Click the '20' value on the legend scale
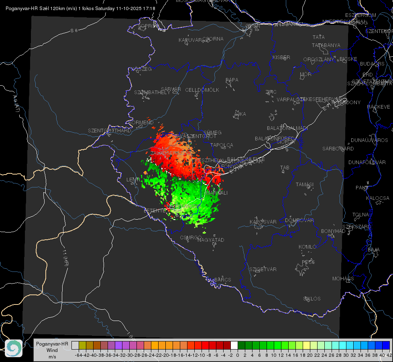This screenshot has width=393, height=362. [310, 355]
